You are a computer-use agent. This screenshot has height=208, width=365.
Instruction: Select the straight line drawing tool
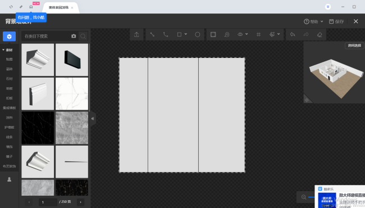coord(152,34)
